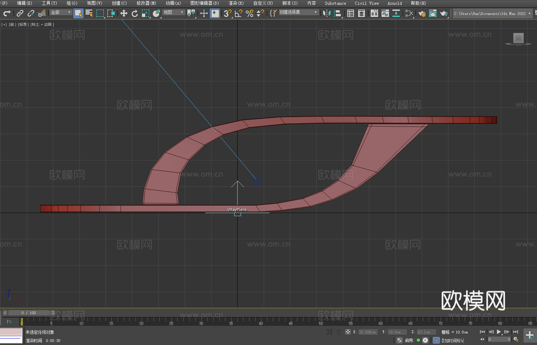The height and width of the screenshot is (345, 537).
Task: Open the Civil View menu
Action: 367,3
